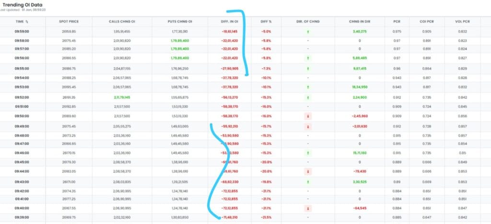Click the VOL PCR column header

[462, 22]
